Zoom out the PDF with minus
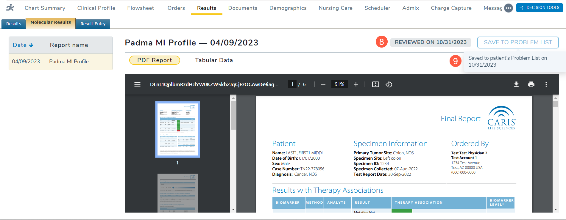 coord(323,84)
